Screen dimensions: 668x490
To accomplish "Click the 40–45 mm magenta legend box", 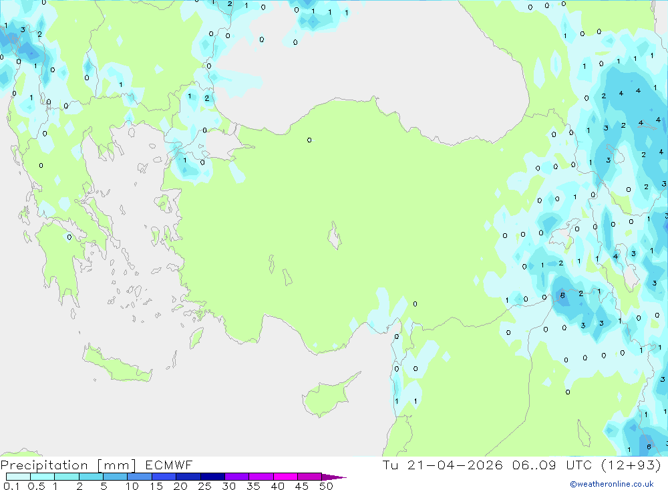I will click(285, 477).
